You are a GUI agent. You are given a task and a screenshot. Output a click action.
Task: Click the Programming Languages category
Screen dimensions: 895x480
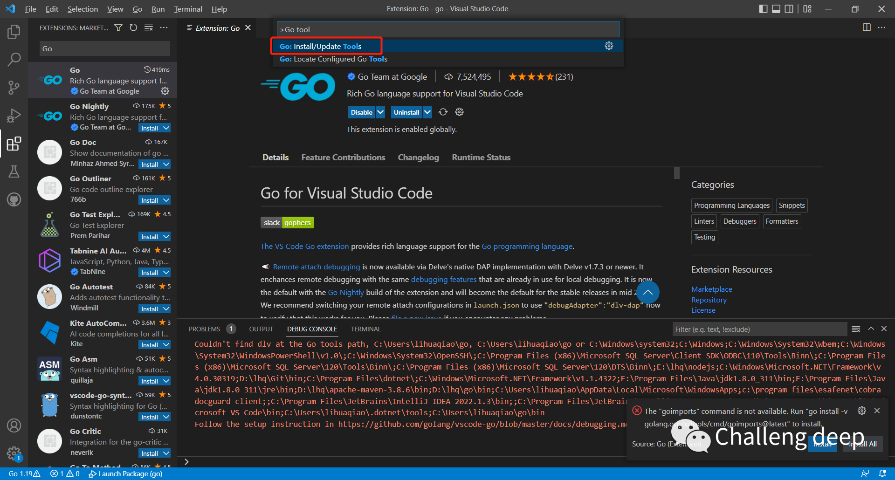click(x=731, y=206)
